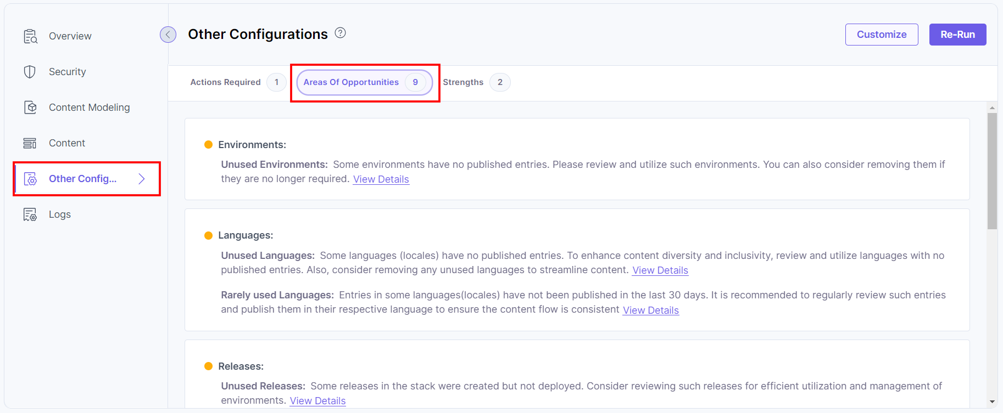
Task: Collapse sidebar with the round arrow button
Action: pyautogui.click(x=168, y=35)
